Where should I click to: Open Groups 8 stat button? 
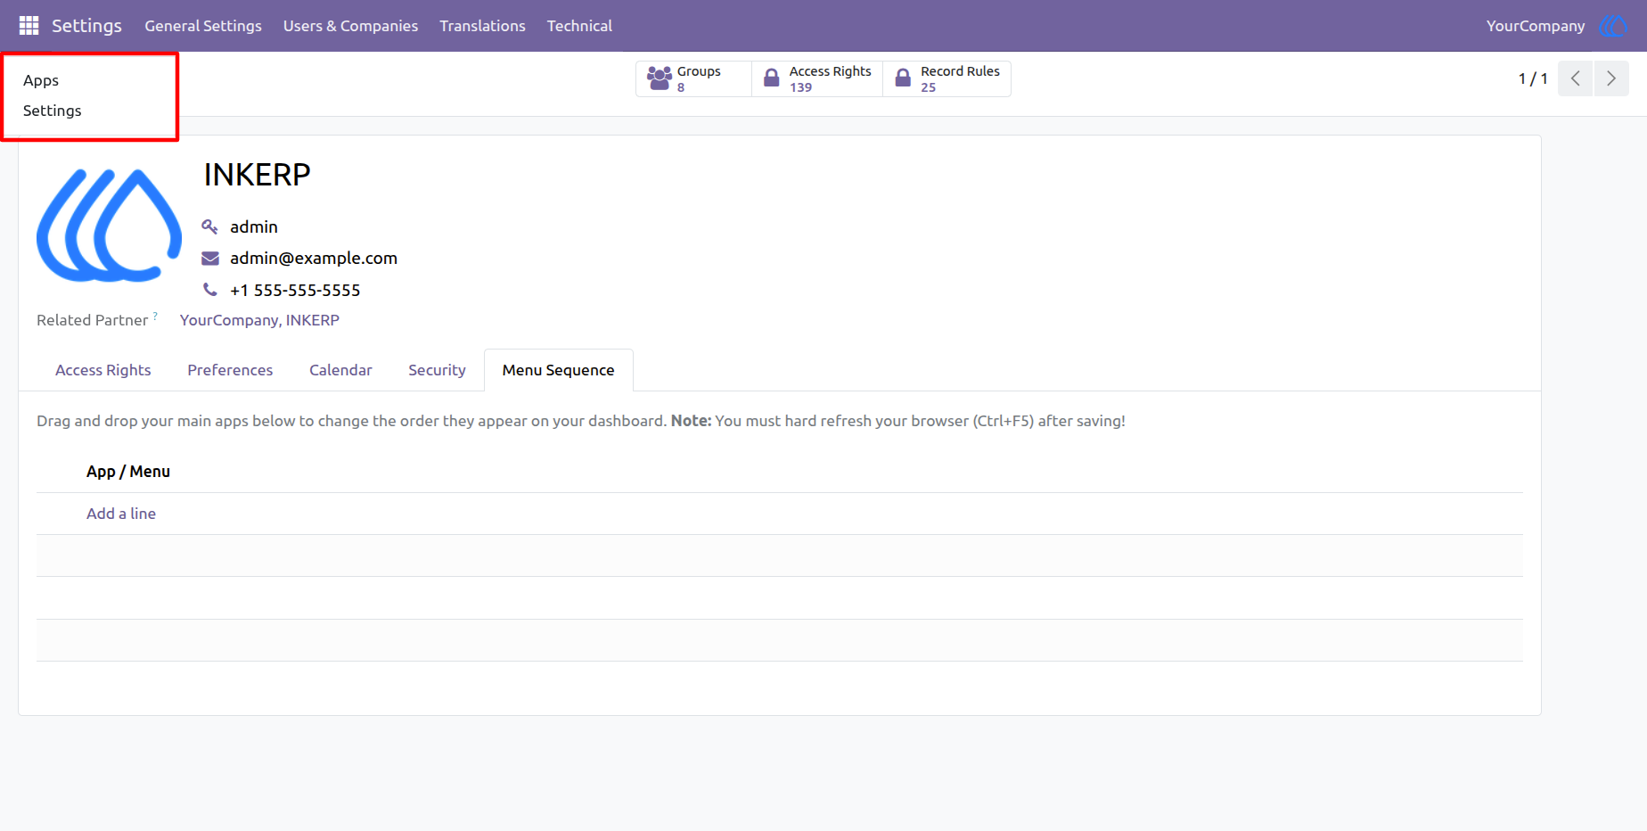coord(693,78)
